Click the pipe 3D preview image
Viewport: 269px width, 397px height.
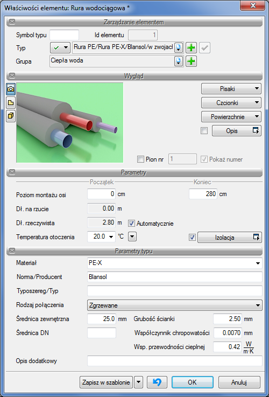[x=70, y=122]
